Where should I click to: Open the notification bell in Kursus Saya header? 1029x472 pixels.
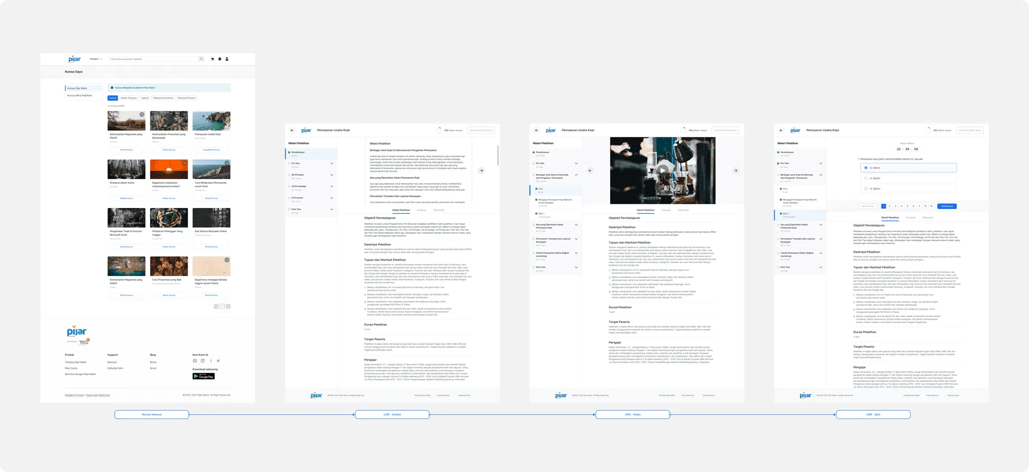tap(220, 59)
